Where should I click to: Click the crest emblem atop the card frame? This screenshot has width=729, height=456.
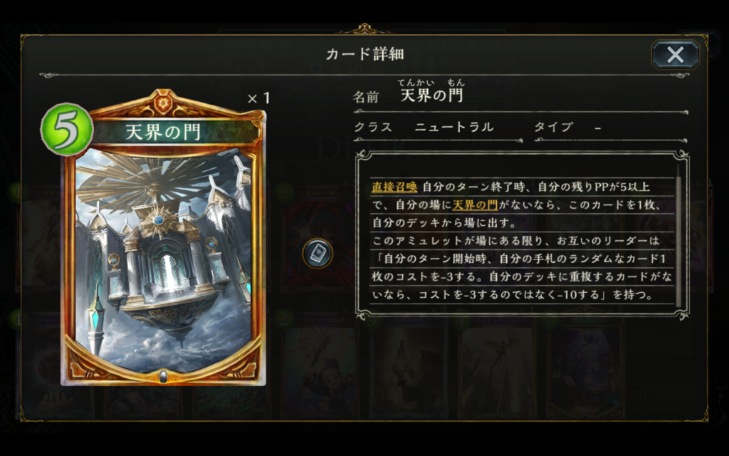point(163,104)
